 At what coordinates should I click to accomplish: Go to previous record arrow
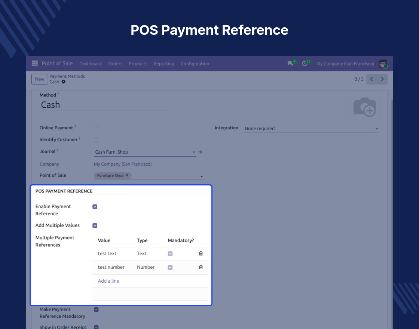pyautogui.click(x=371, y=79)
